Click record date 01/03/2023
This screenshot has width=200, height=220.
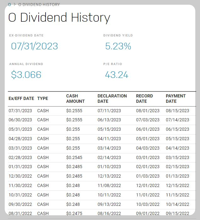[x=148, y=176]
